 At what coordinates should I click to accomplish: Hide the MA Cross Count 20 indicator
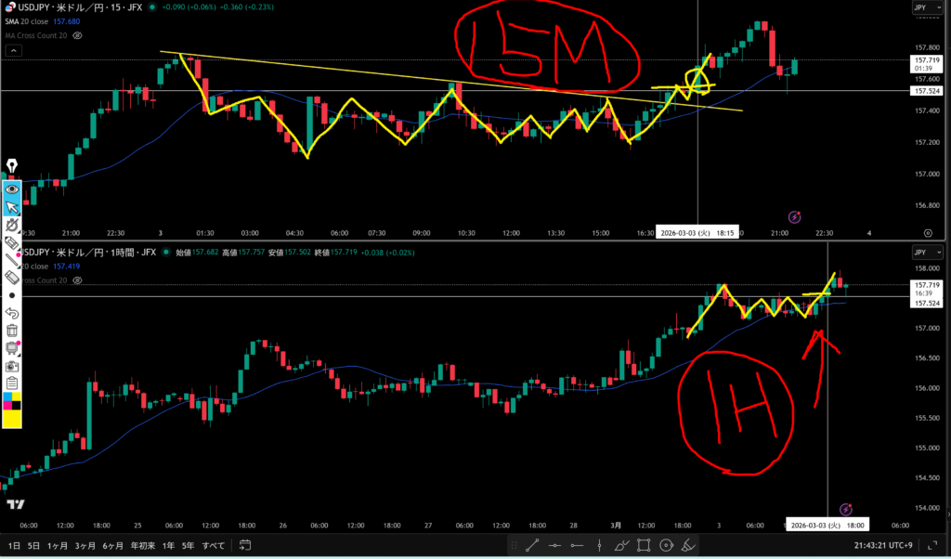tap(78, 35)
